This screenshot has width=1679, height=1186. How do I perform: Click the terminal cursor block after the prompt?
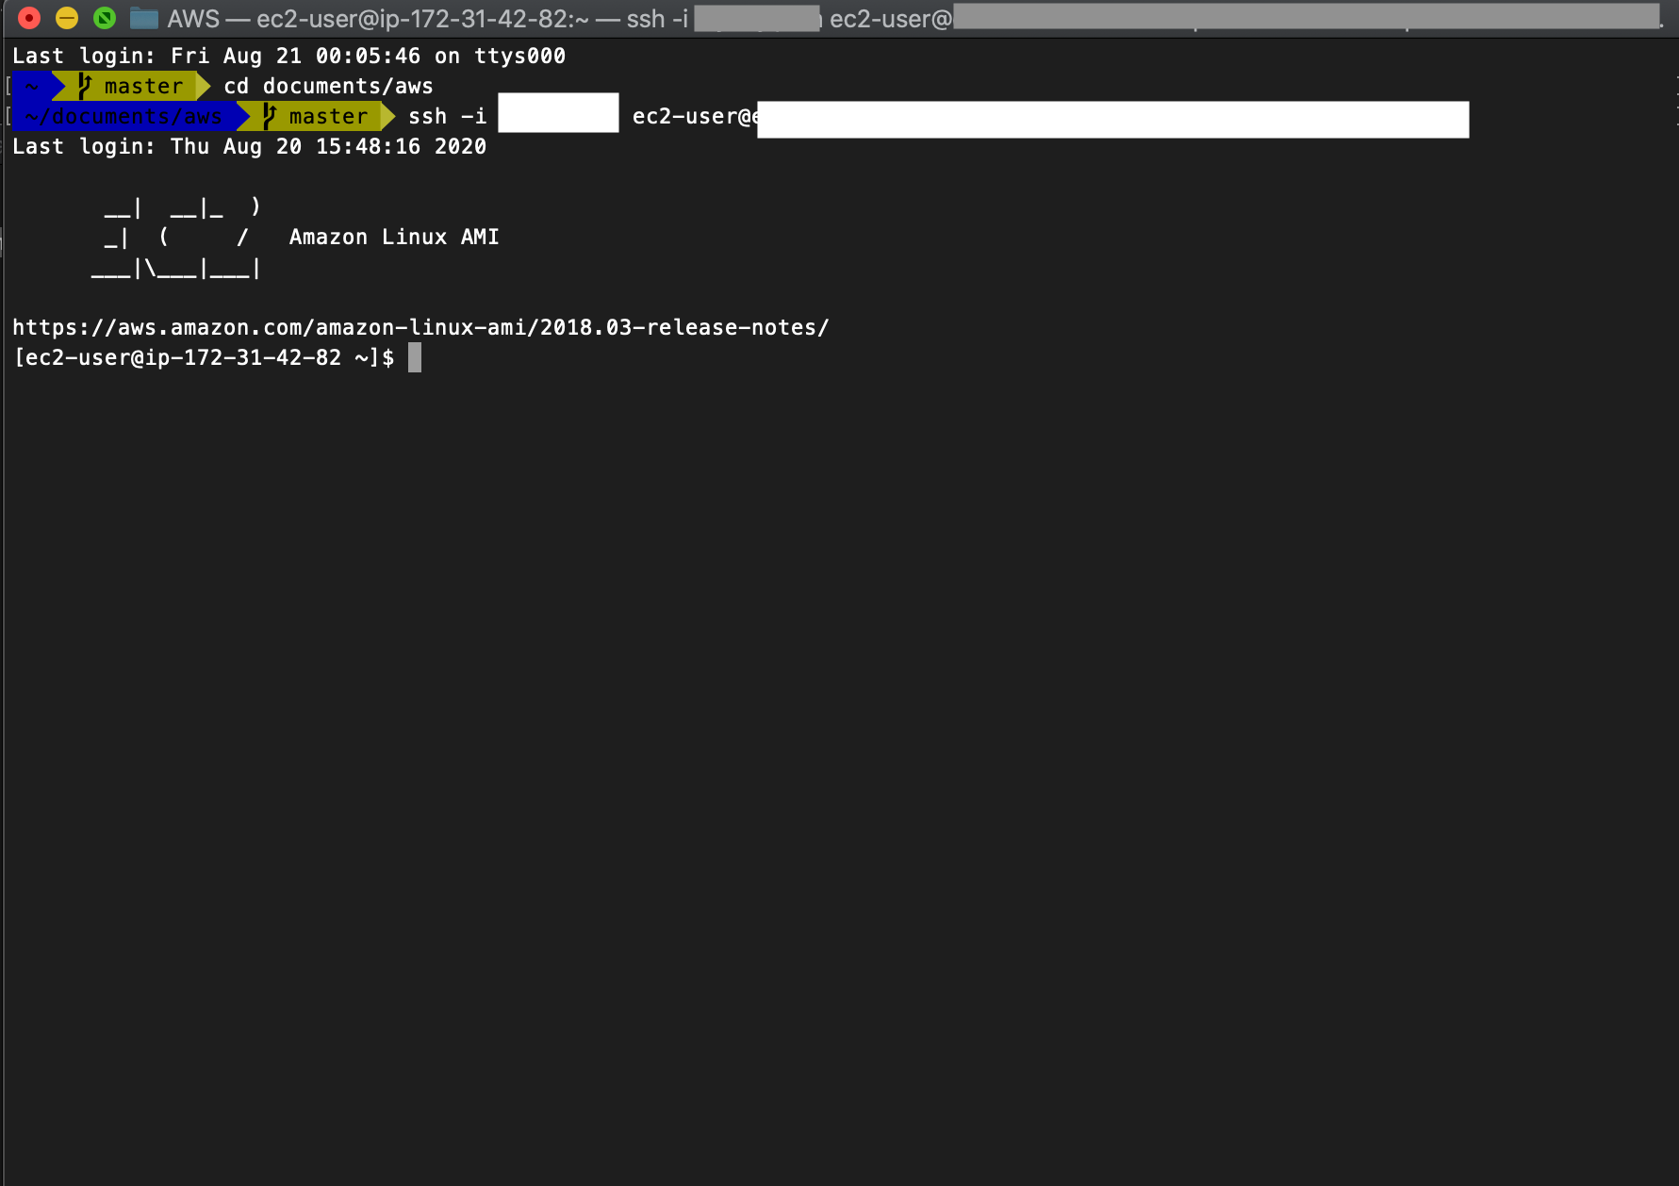coord(414,357)
